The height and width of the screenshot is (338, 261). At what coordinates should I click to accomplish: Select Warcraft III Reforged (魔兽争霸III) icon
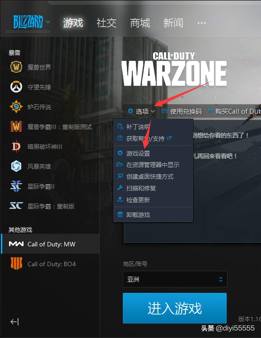pyautogui.click(x=16, y=126)
